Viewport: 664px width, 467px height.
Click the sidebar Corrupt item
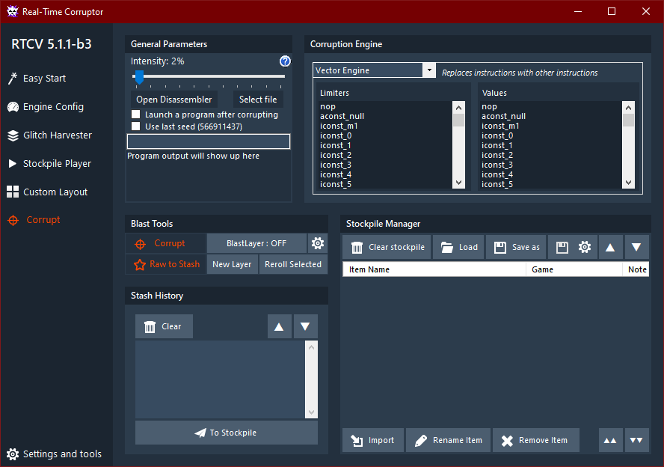coord(34,220)
